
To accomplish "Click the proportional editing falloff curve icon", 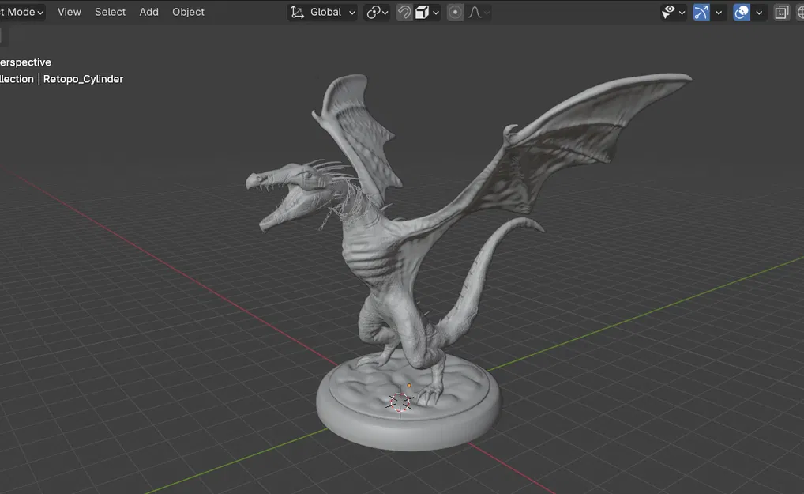I will coord(473,11).
